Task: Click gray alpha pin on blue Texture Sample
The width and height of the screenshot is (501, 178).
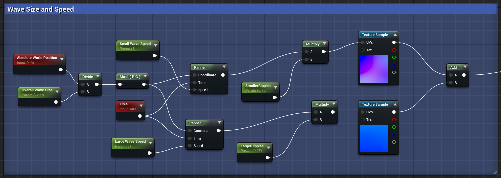Action: [394, 142]
